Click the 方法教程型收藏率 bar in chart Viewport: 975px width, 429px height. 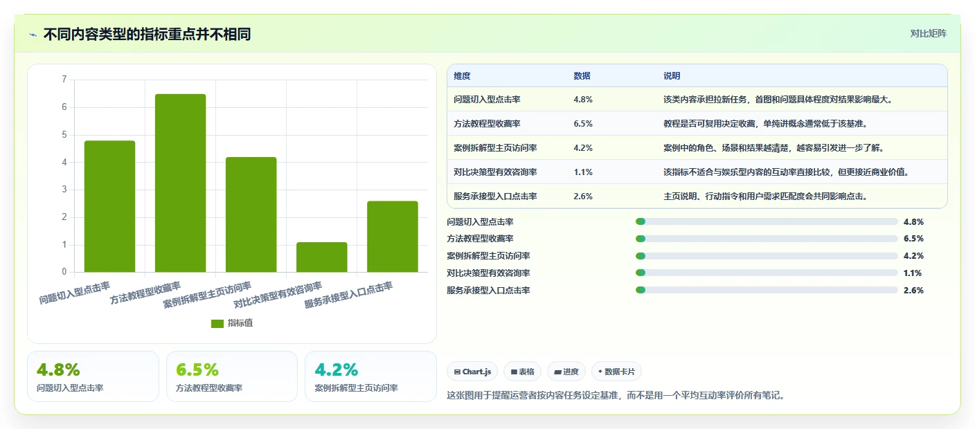tap(180, 183)
